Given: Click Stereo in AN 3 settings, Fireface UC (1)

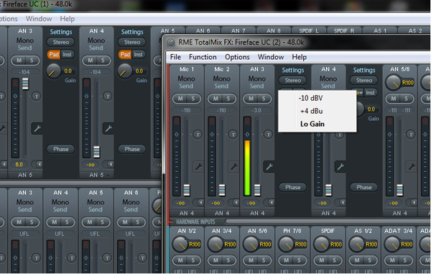Looking at the screenshot, I should [x=61, y=42].
